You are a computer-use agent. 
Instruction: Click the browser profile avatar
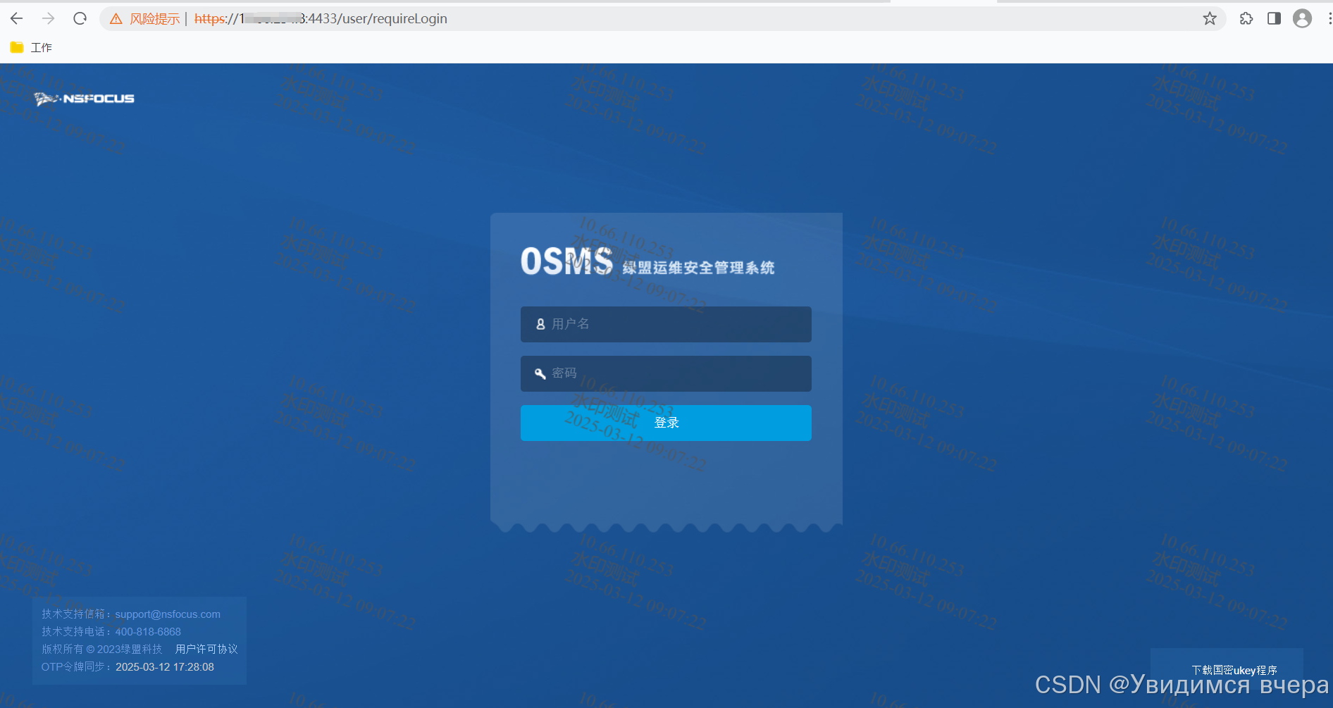click(x=1302, y=18)
